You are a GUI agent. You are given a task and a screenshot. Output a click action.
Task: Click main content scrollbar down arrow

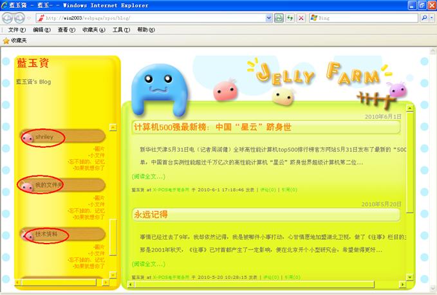point(411,278)
